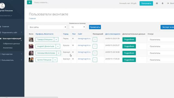Sort by Пол column header
The width and height of the screenshot is (174, 98).
(74, 34)
